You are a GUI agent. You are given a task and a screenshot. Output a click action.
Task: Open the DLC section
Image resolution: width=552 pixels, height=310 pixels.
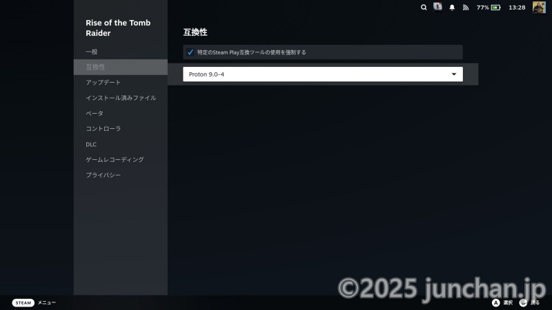(120, 144)
